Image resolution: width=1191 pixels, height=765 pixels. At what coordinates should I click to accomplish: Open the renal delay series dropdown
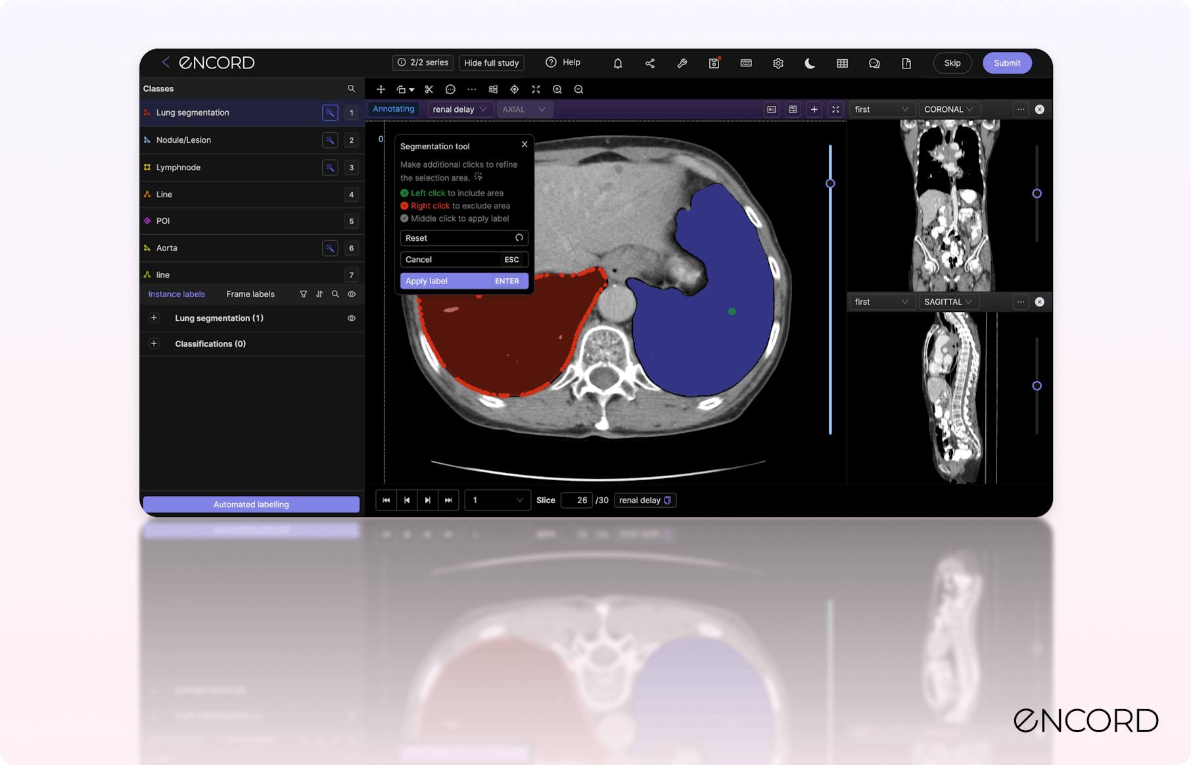[460, 109]
